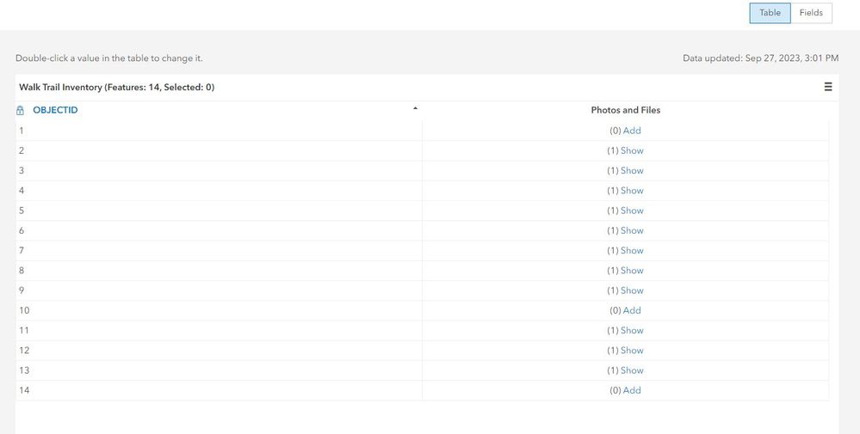Show the attachment for feature 3
This screenshot has height=434, width=860.
(632, 170)
